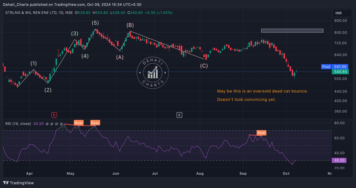Select the Bear label on September RSI peak

tap(262, 133)
